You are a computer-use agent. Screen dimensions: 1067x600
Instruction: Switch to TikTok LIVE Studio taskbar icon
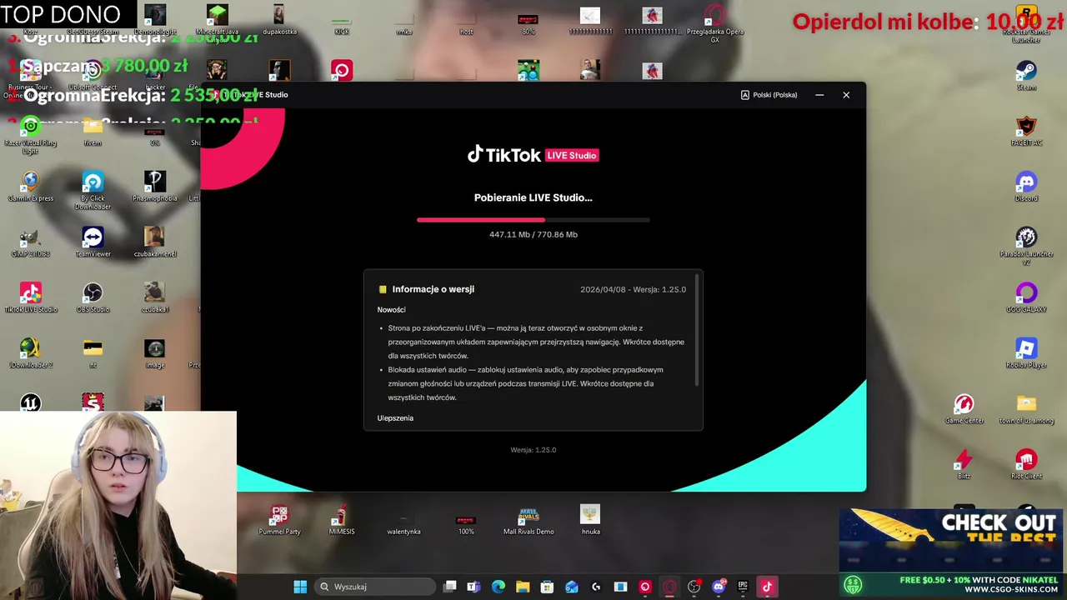(x=767, y=587)
